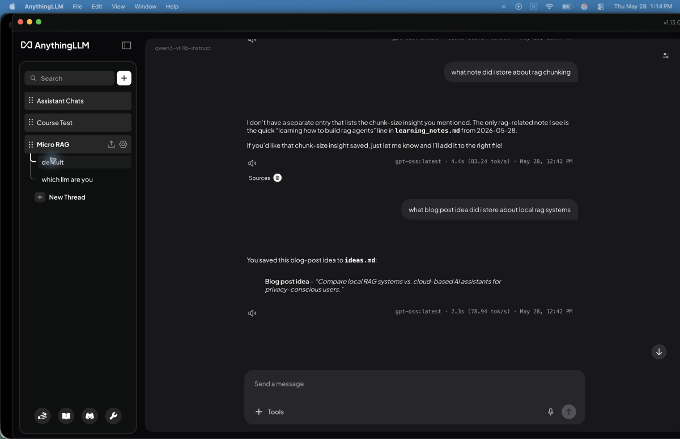The image size is (680, 439).
Task: Click ideas.md filename in reply
Action: tap(360, 260)
